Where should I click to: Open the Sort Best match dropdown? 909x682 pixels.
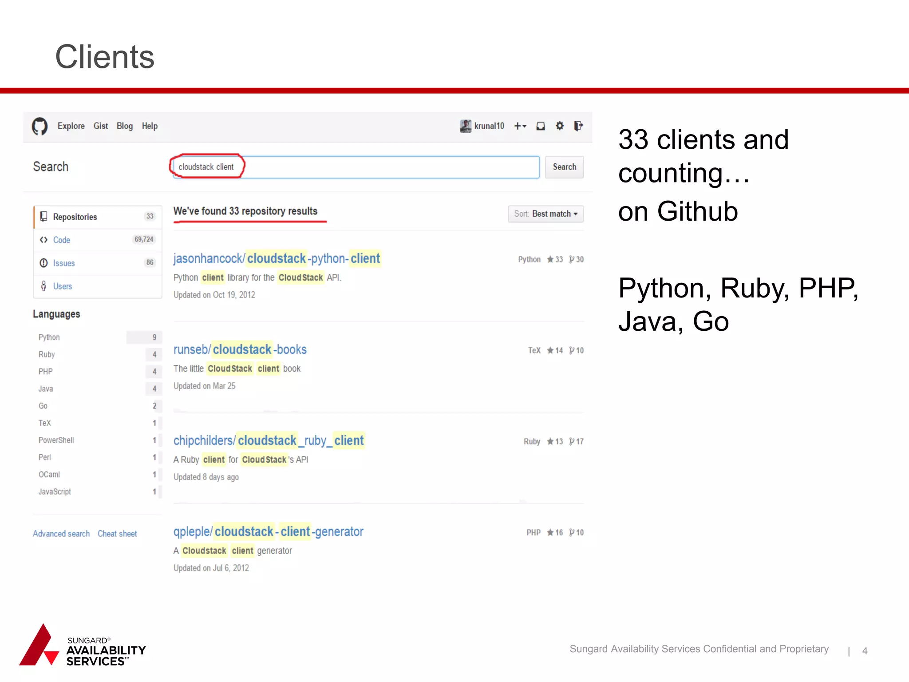(x=545, y=214)
